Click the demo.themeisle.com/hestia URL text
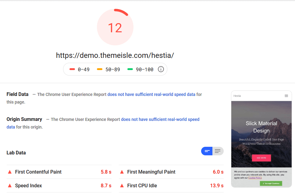295x194 pixels. [115, 55]
